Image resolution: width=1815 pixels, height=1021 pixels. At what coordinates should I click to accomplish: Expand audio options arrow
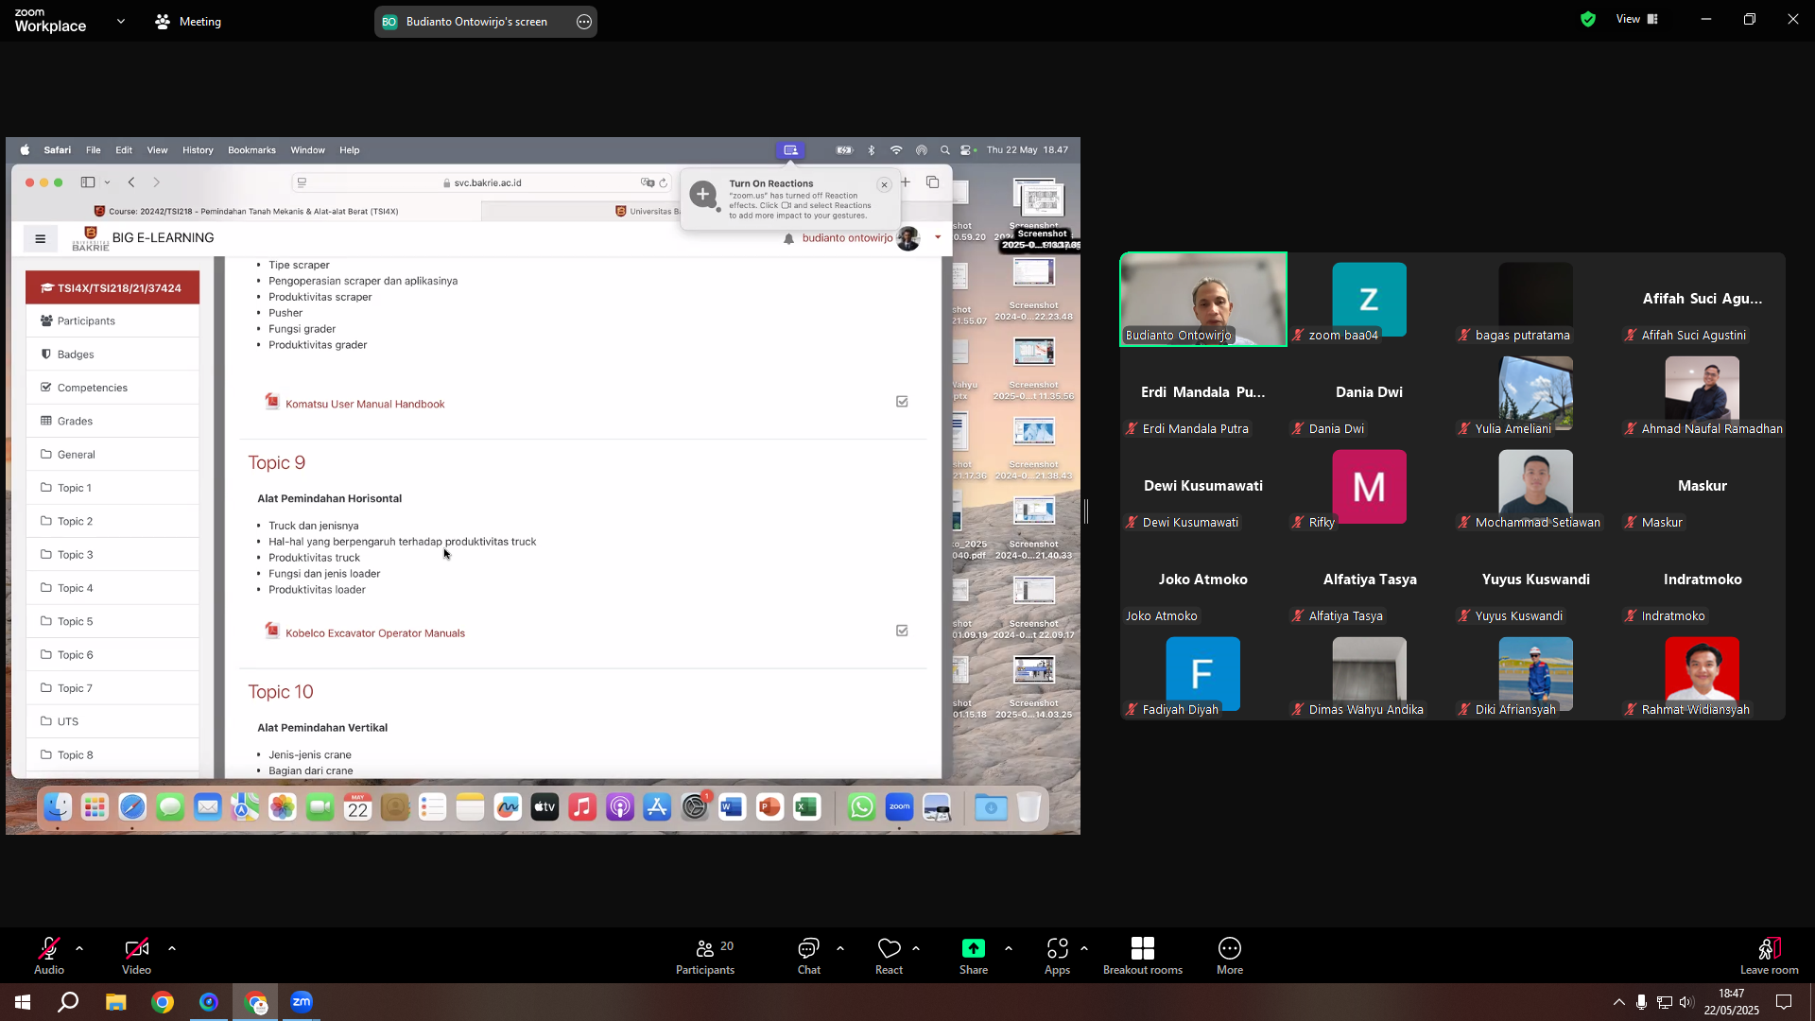tap(79, 948)
